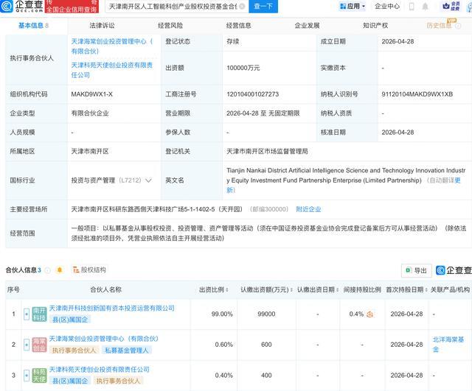Open the 附近企业 link
The image size is (472, 391).
click(308, 209)
